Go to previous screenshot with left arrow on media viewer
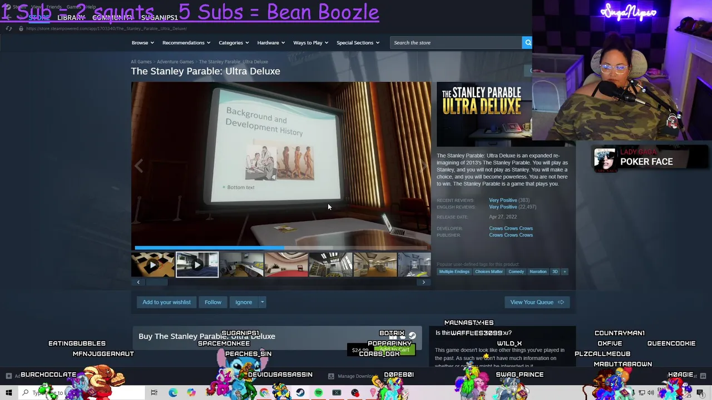Image resolution: width=712 pixels, height=400 pixels. tap(139, 166)
